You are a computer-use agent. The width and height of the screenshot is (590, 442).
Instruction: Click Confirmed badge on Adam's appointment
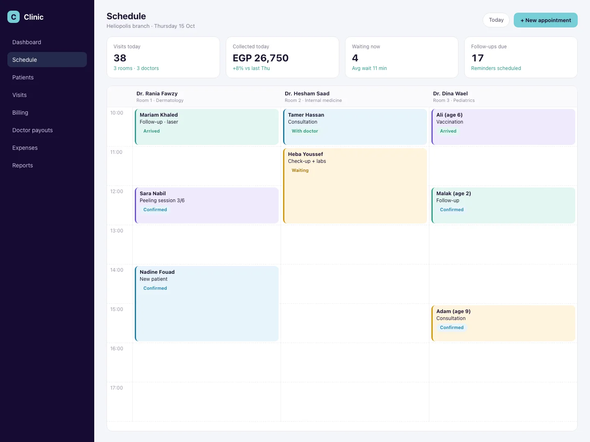tap(452, 328)
